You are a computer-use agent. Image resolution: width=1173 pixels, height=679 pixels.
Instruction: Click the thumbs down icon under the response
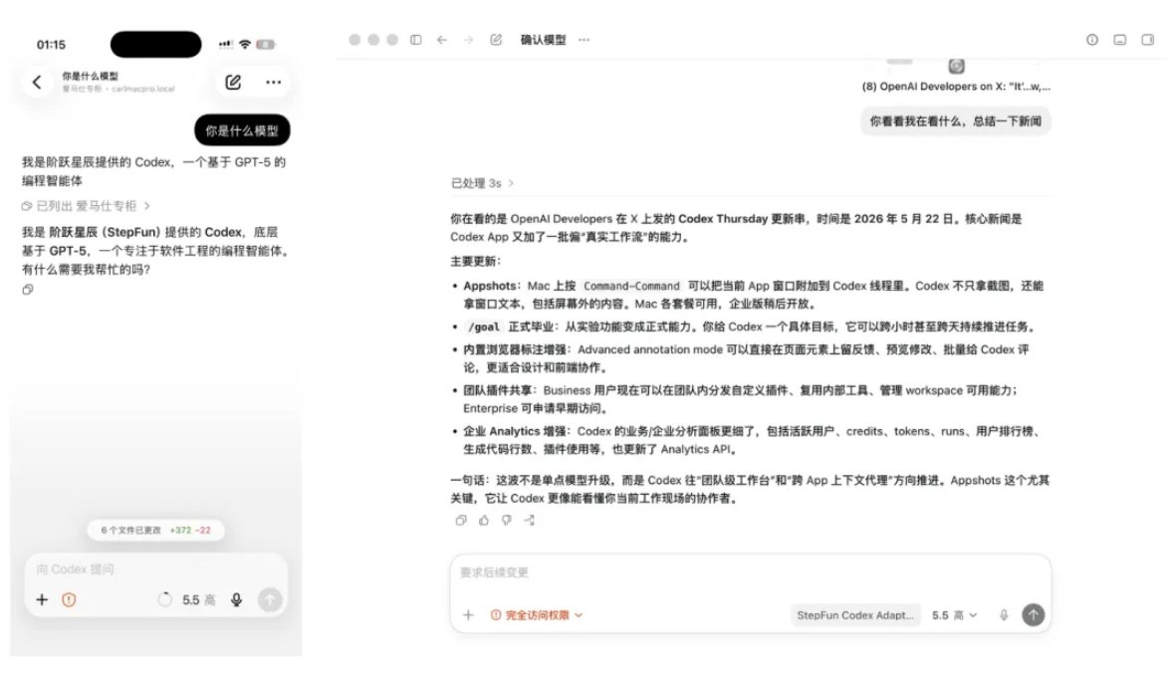click(507, 521)
